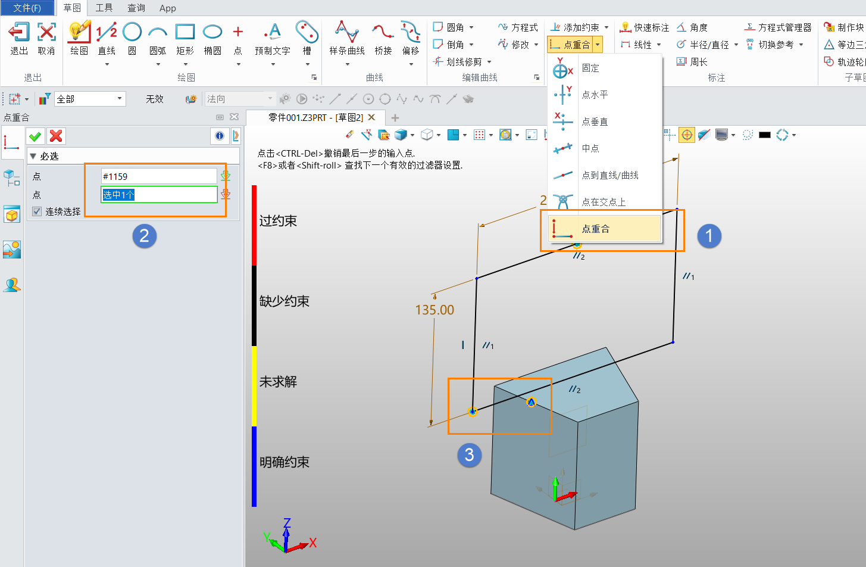Add a new document tab with plus

click(x=395, y=118)
